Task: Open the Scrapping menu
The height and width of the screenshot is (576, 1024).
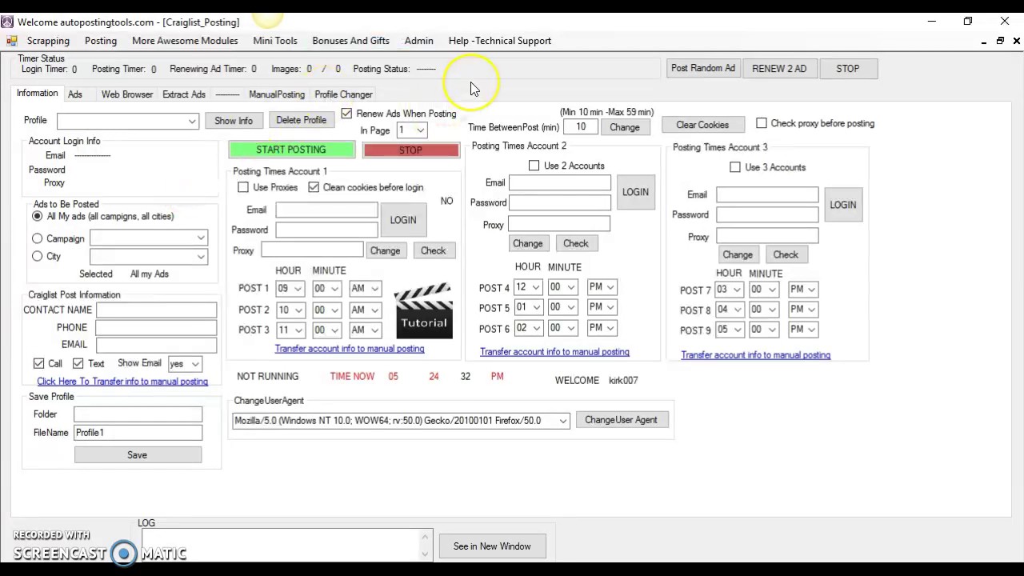Action: tap(48, 41)
